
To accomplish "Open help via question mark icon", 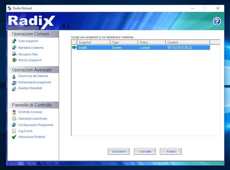I will tap(217, 21).
